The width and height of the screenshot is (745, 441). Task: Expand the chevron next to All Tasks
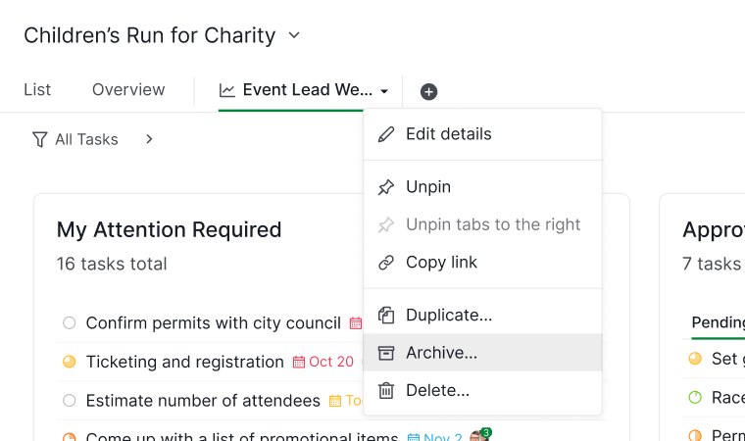tap(149, 139)
